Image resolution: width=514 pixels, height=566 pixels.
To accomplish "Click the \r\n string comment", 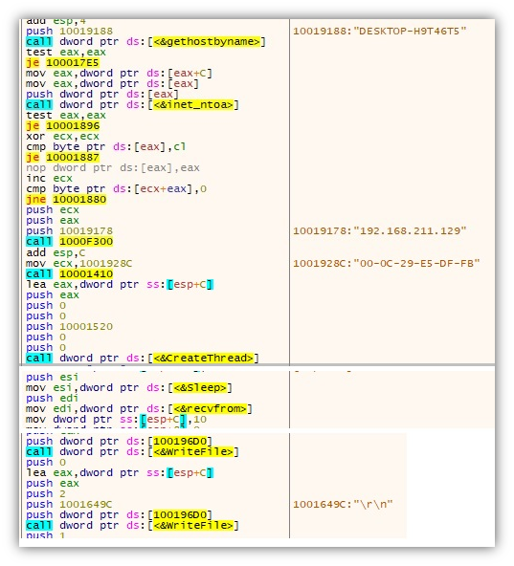I will coord(343,504).
